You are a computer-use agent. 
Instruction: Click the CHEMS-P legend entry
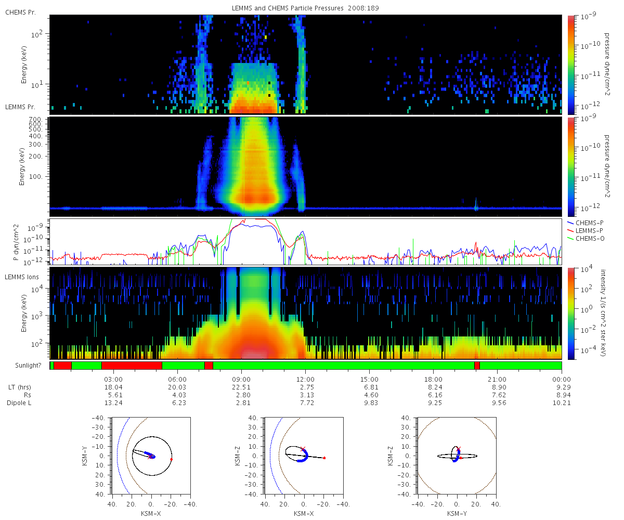tap(586, 223)
